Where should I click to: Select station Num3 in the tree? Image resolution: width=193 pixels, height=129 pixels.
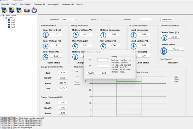(13, 25)
